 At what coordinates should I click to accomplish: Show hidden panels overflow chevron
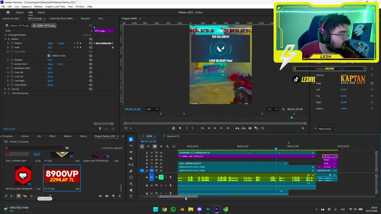click(123, 136)
